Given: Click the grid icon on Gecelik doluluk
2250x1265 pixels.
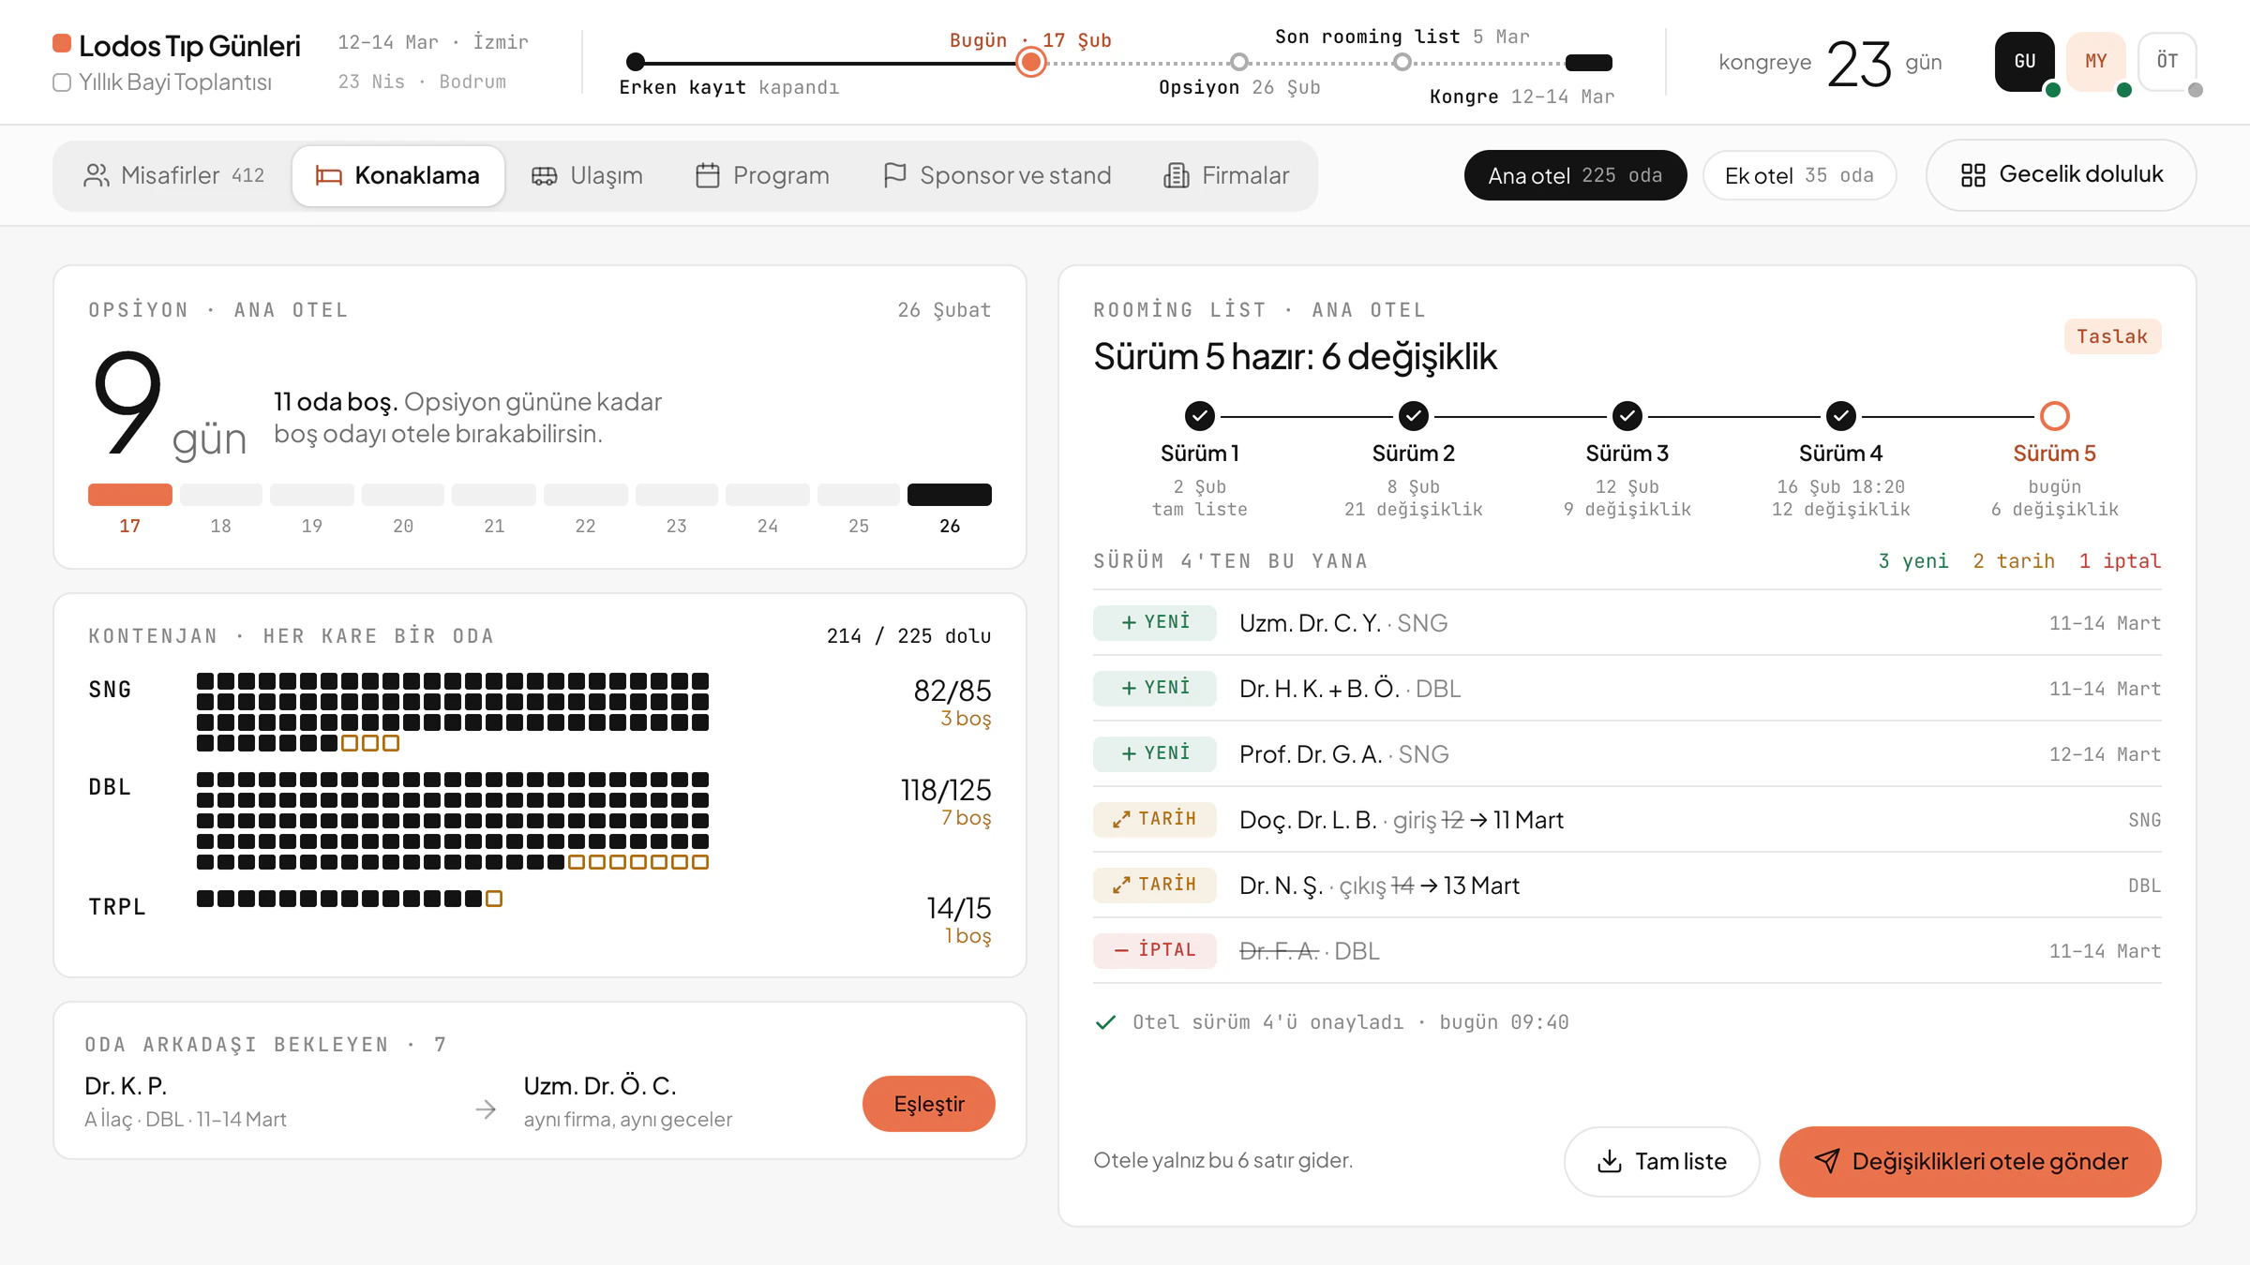Looking at the screenshot, I should 1973,175.
